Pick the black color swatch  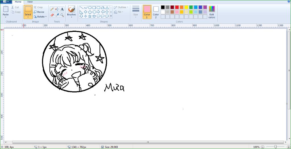click(x=163, y=7)
